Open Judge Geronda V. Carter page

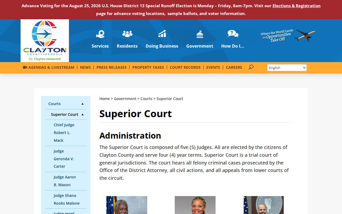[x=64, y=159]
